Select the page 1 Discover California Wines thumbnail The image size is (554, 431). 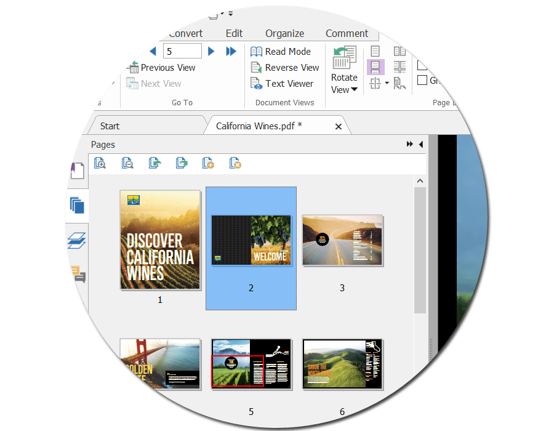tap(160, 240)
